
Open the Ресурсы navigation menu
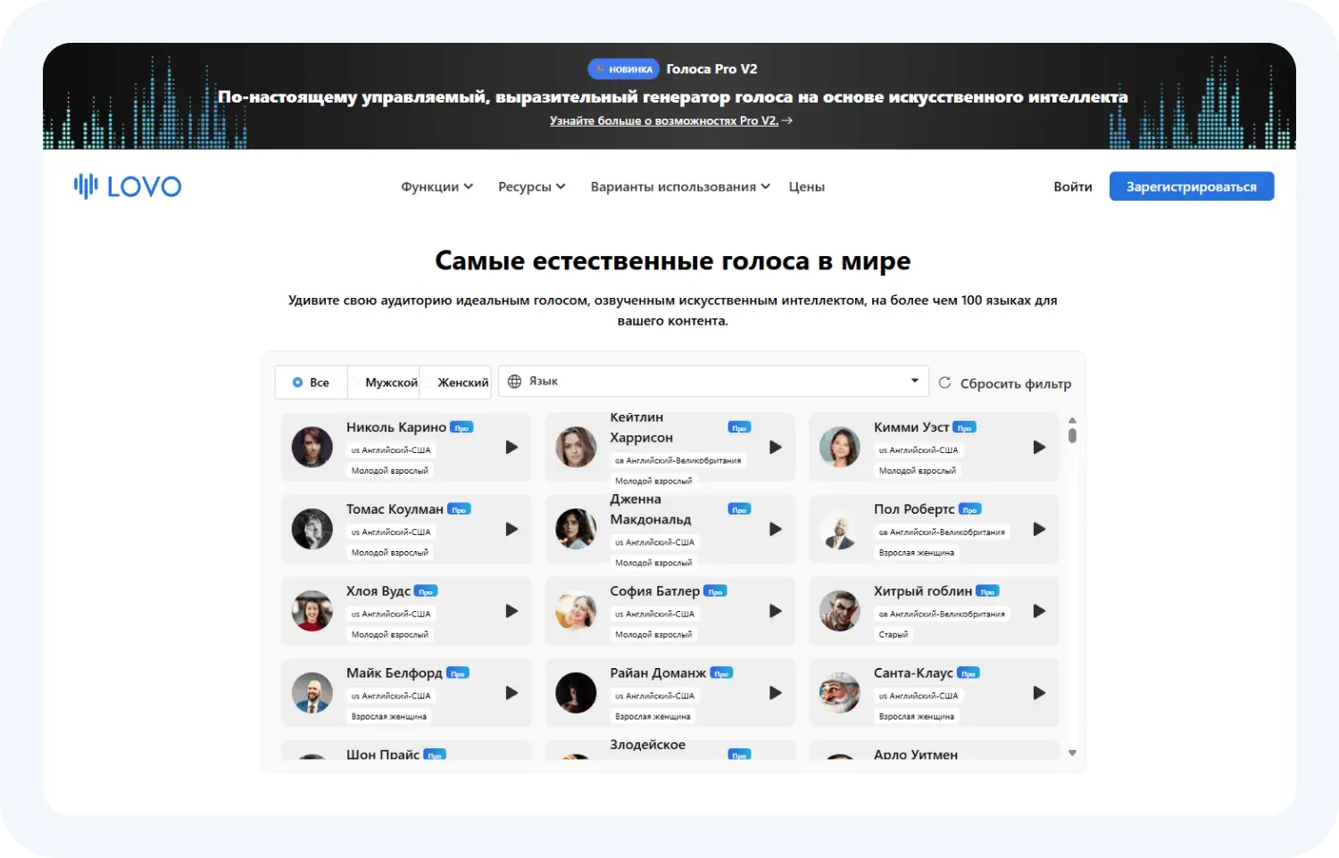click(x=531, y=187)
